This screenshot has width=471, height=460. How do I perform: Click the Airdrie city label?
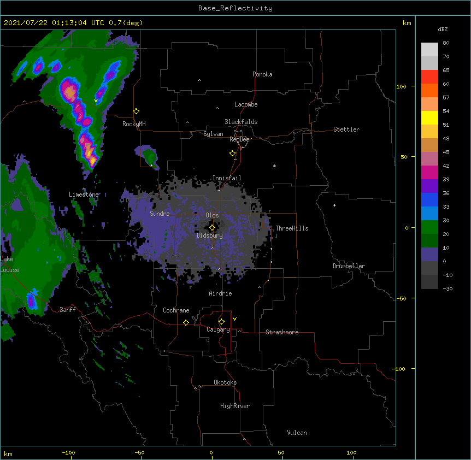pos(220,293)
